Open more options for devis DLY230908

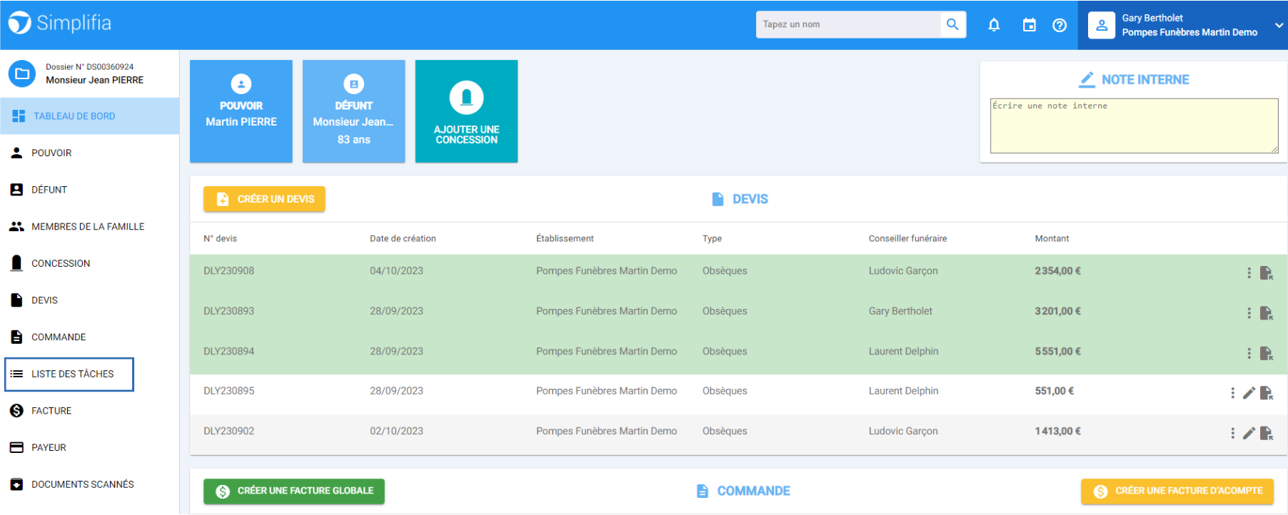tap(1249, 272)
